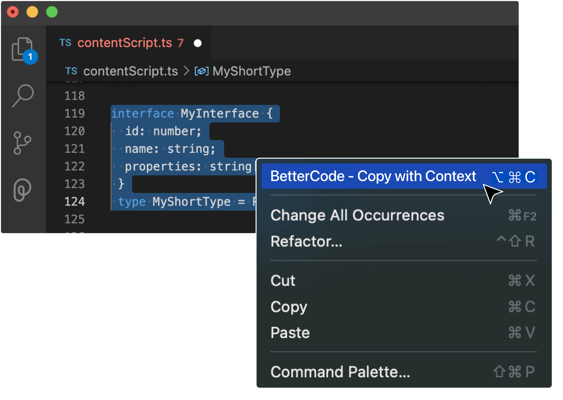Image resolution: width=563 pixels, height=400 pixels.
Task: Click line number 121 in gutter
Action: (75, 149)
